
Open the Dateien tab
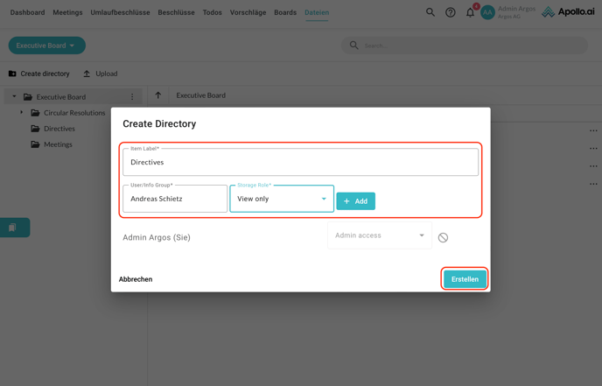pos(317,12)
